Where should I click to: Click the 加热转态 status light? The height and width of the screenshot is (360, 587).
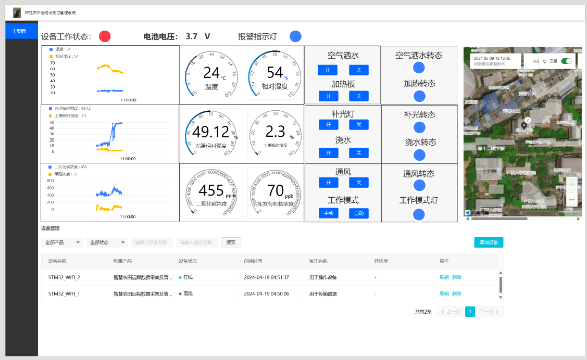coord(419,96)
